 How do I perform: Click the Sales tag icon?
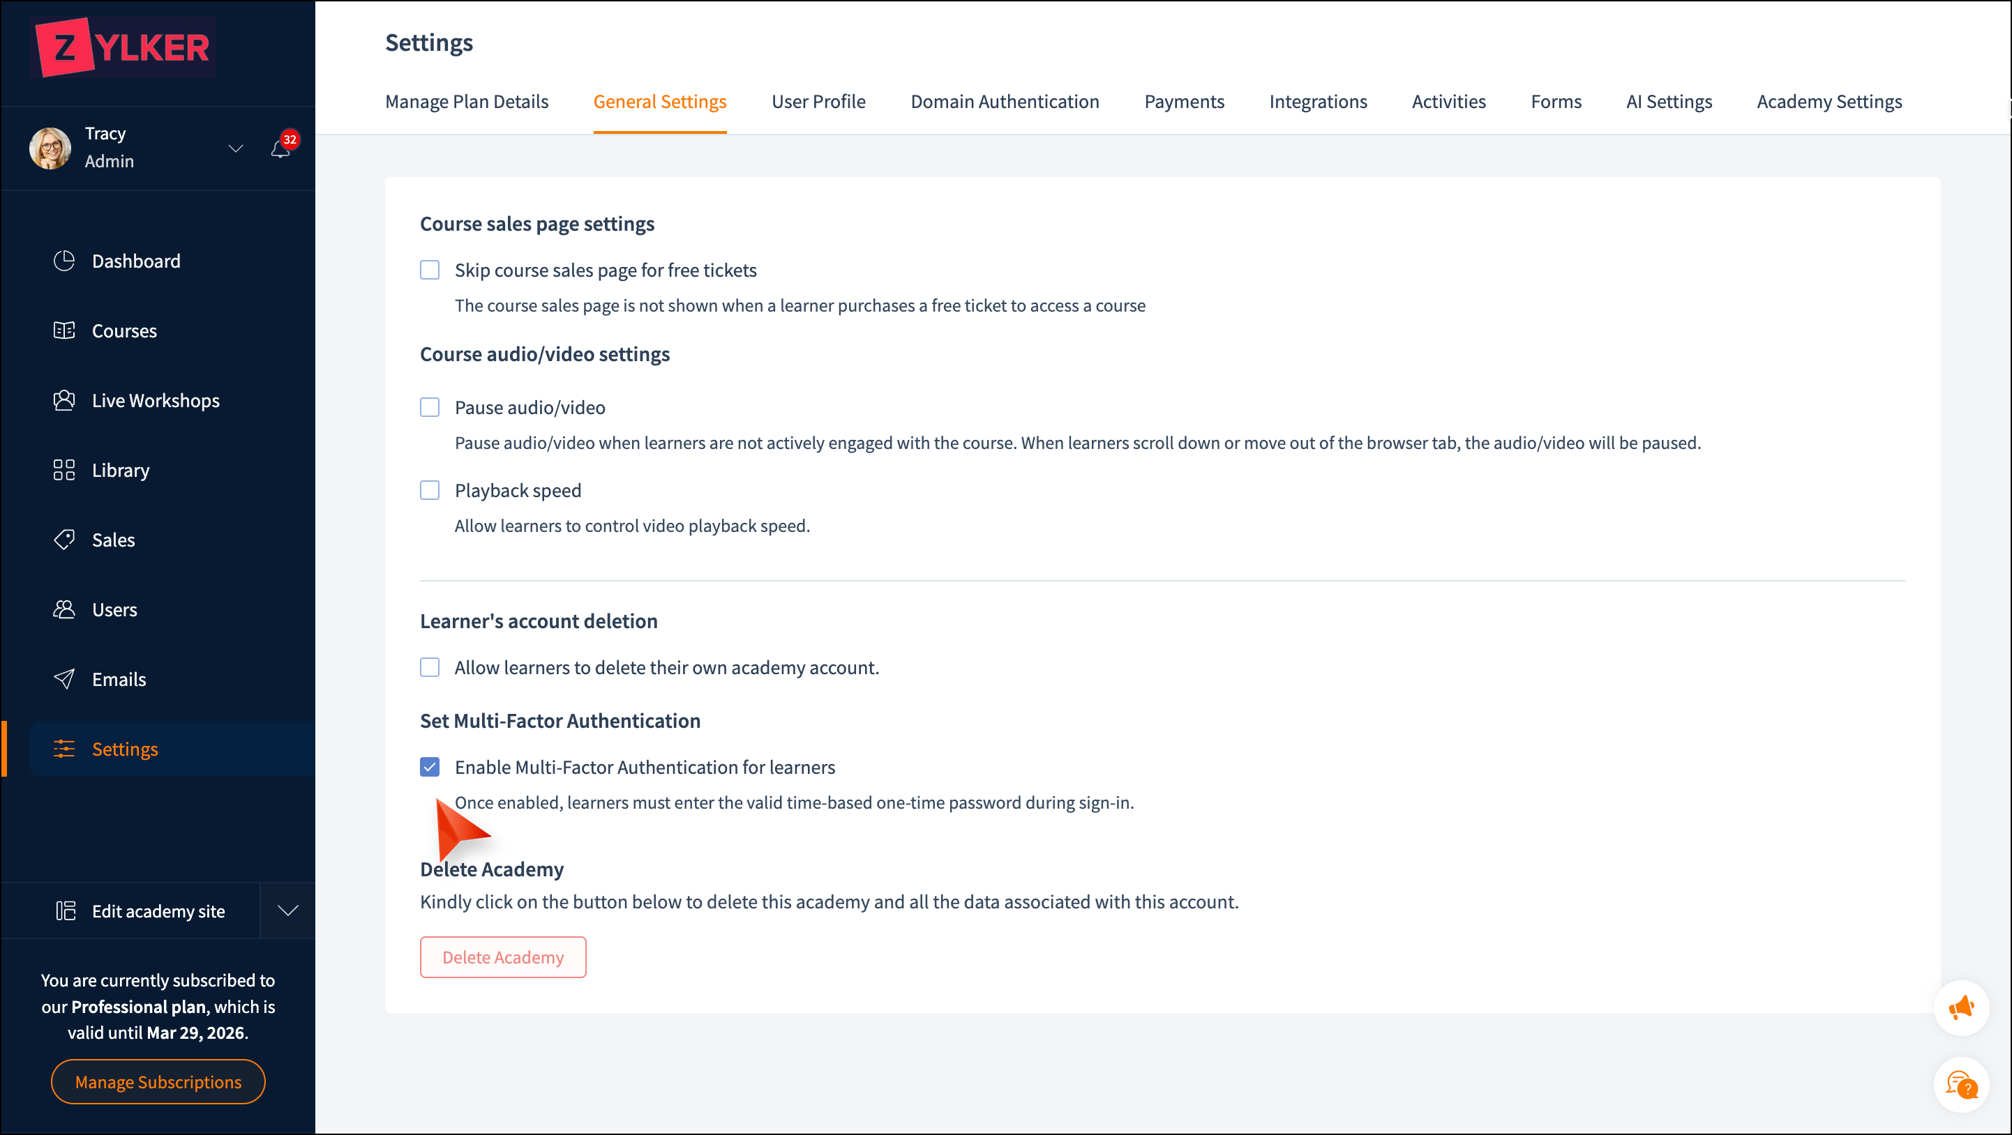[x=64, y=540]
